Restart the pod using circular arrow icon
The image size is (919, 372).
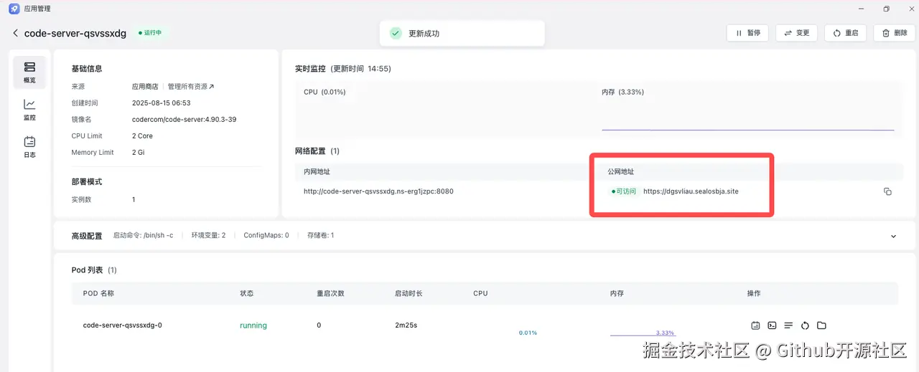tap(805, 325)
